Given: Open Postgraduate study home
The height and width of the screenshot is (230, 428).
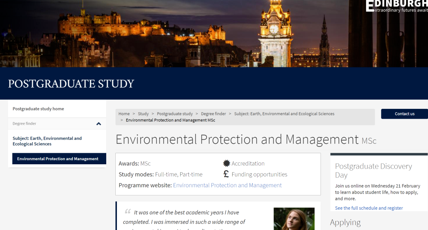Looking at the screenshot, I should (38, 109).
